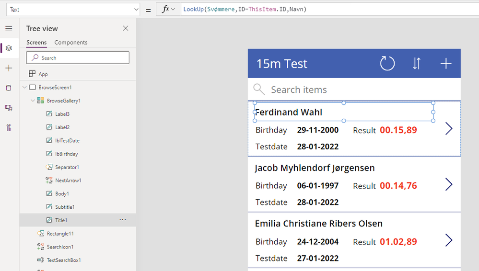
Task: Click the Tree view search box
Action: coord(78,58)
